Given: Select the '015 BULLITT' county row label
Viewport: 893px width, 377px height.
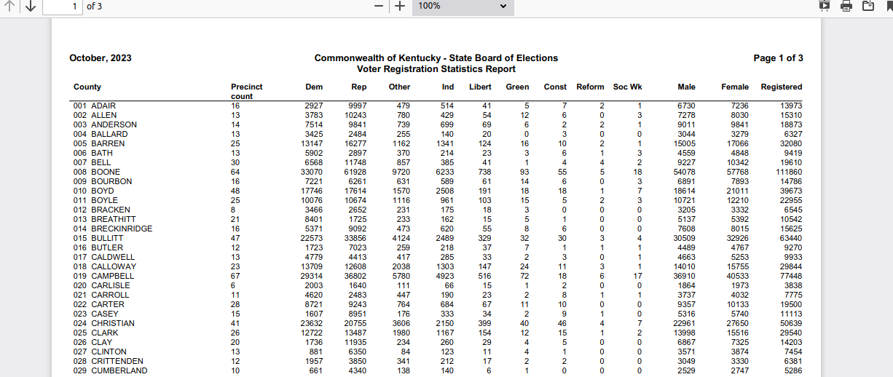Looking at the screenshot, I should click(100, 238).
